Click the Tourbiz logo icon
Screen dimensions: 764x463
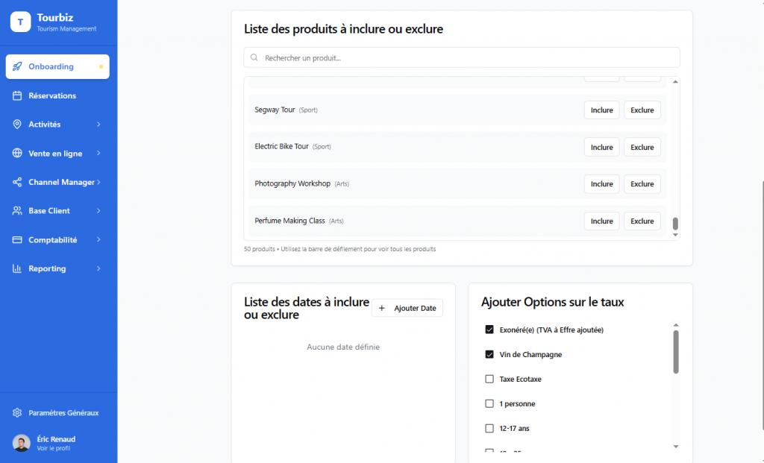pyautogui.click(x=20, y=22)
